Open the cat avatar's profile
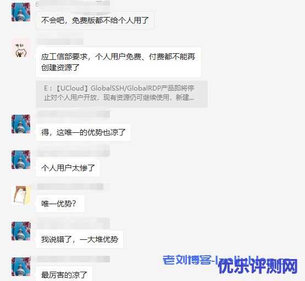The height and width of the screenshot is (281, 305). 21,48
